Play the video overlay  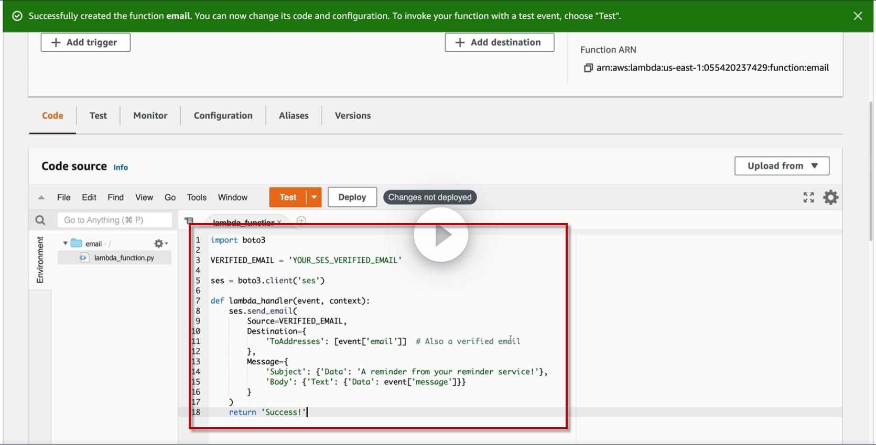pos(441,235)
